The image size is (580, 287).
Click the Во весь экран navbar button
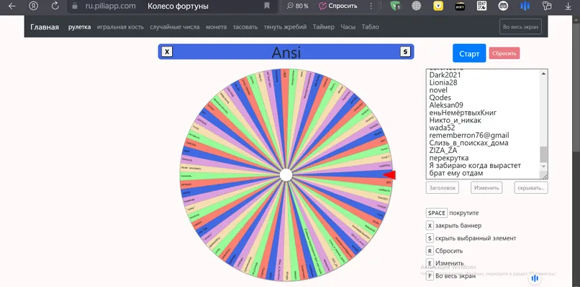coord(520,27)
